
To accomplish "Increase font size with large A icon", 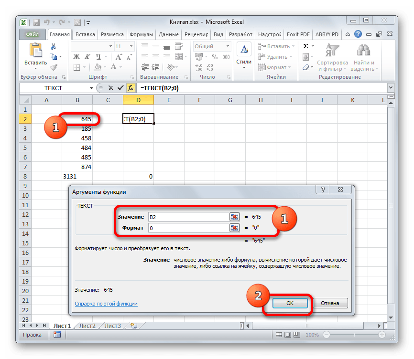I will coord(118,57).
